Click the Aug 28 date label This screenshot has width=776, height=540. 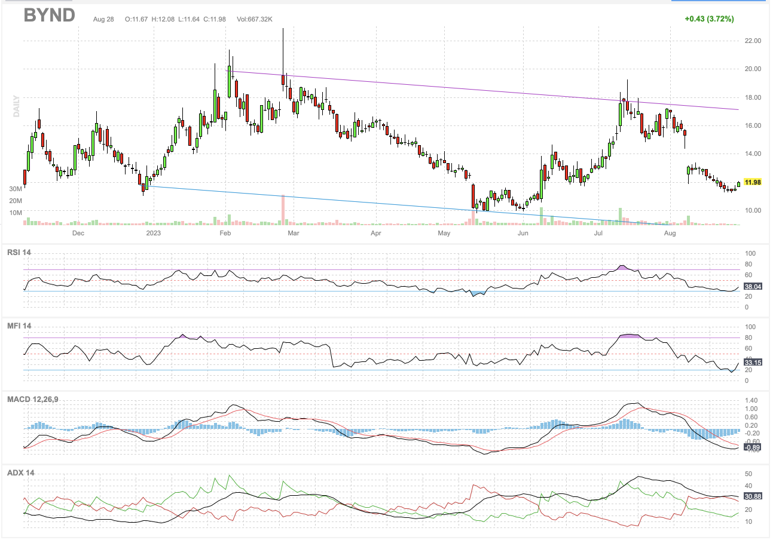[x=103, y=20]
